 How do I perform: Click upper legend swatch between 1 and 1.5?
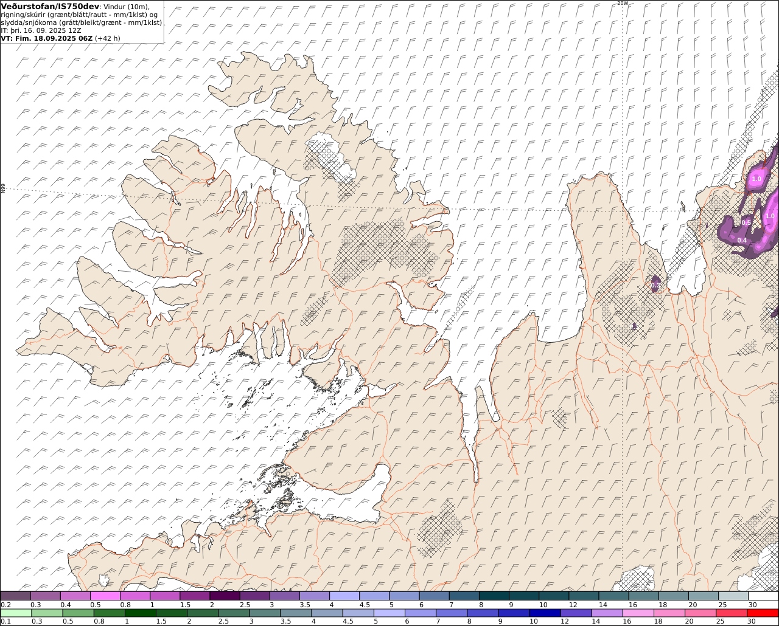click(x=165, y=596)
